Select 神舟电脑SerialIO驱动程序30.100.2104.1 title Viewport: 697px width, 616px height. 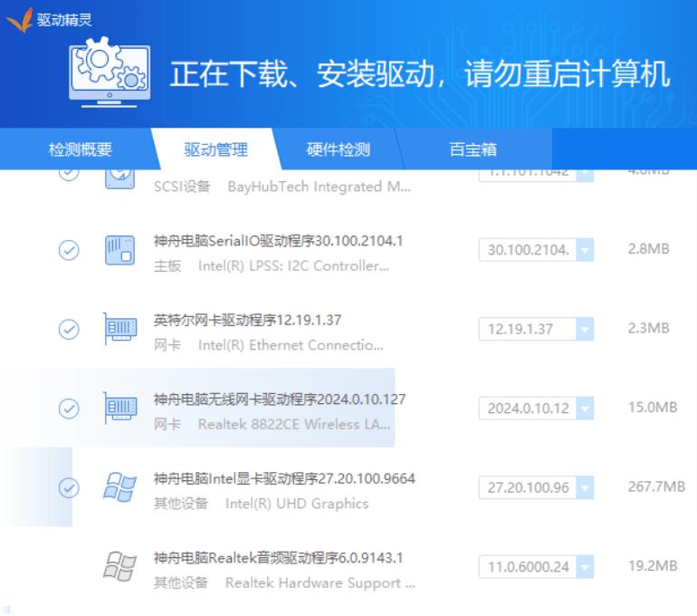point(278,241)
